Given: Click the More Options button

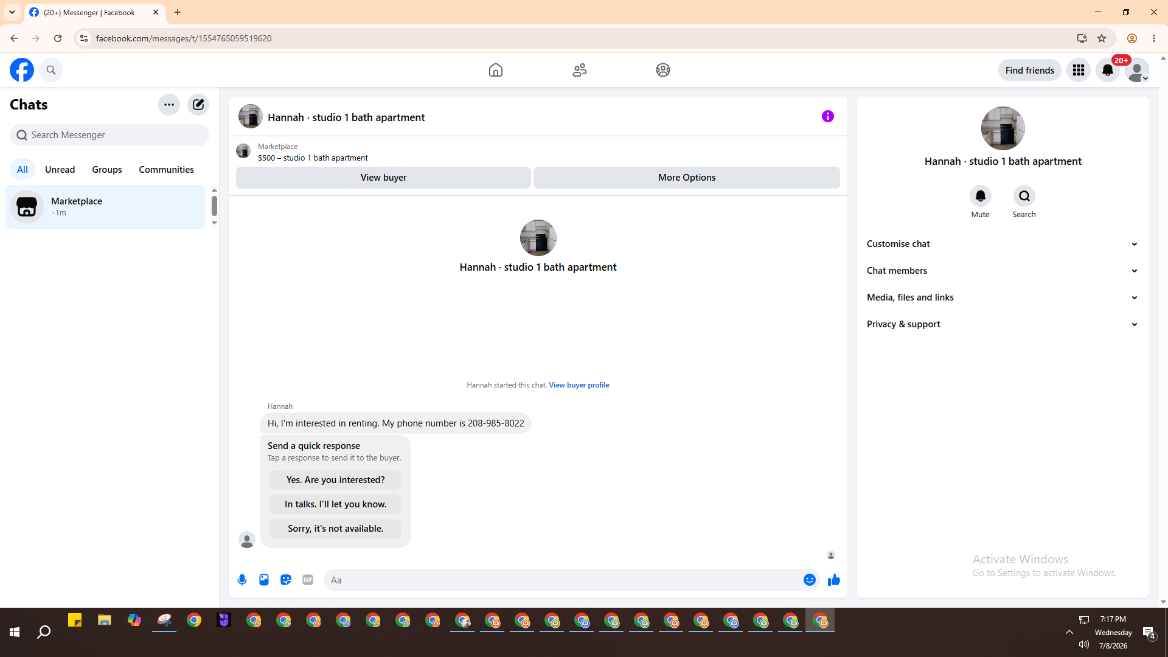Looking at the screenshot, I should click(x=687, y=178).
